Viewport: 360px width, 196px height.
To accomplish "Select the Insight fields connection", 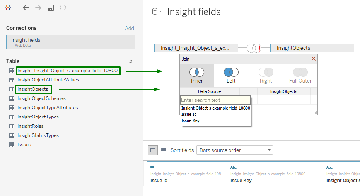I will [x=70, y=42].
